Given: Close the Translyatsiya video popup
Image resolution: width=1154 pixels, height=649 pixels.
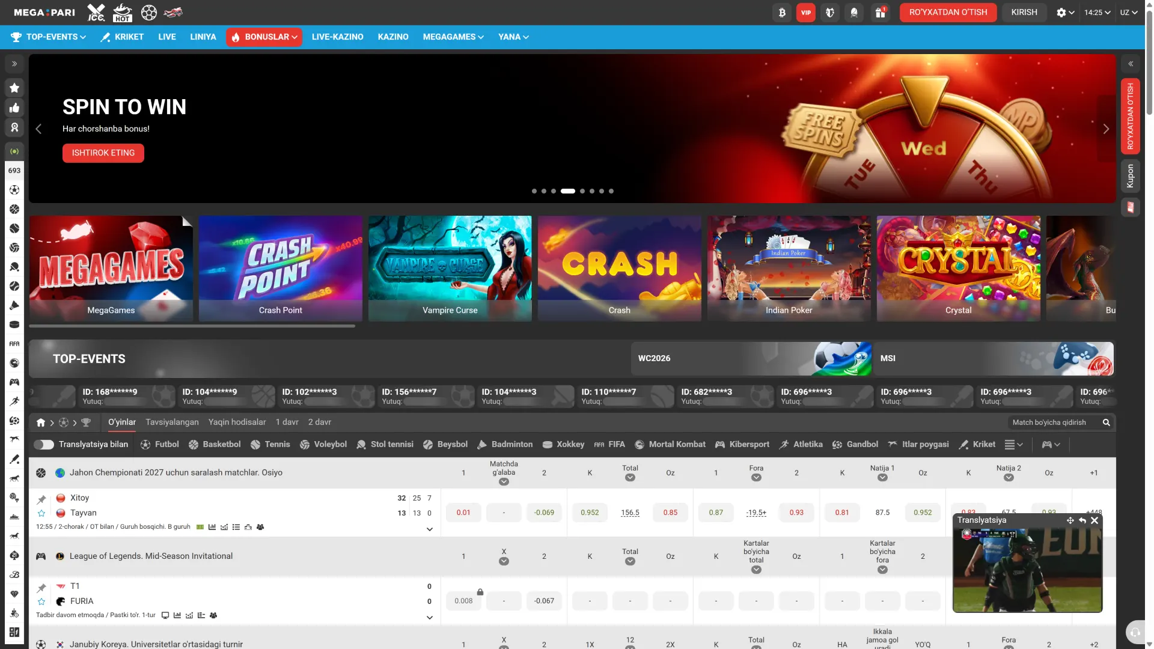Looking at the screenshot, I should pyautogui.click(x=1094, y=520).
